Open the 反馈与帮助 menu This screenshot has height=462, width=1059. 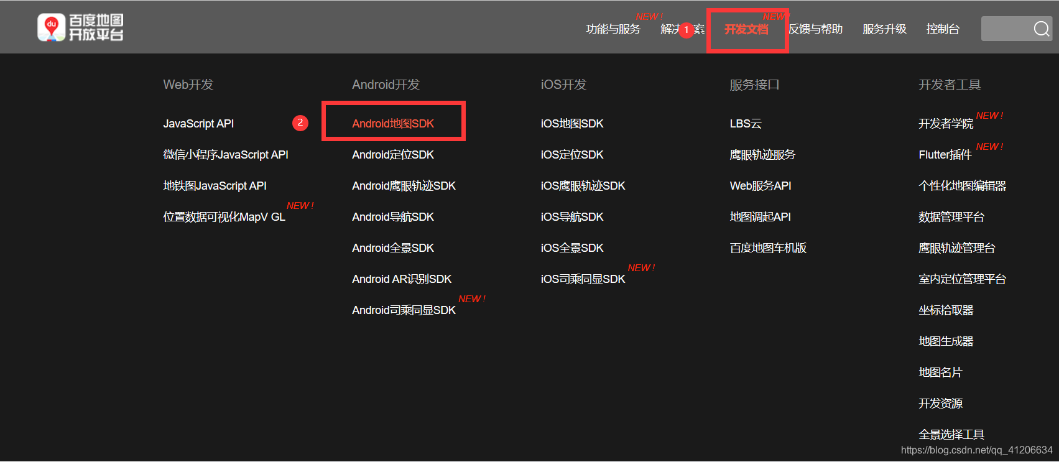[815, 29]
